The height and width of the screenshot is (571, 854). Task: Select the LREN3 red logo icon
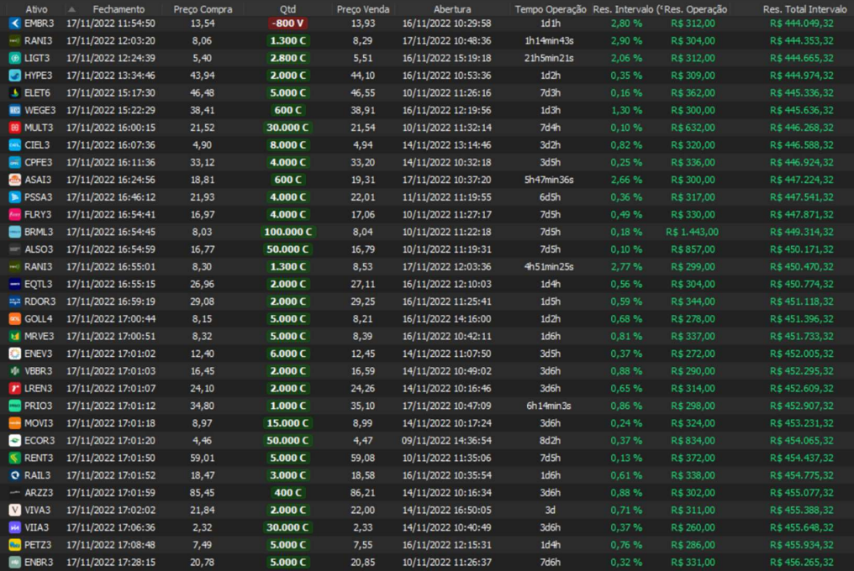coord(14,389)
